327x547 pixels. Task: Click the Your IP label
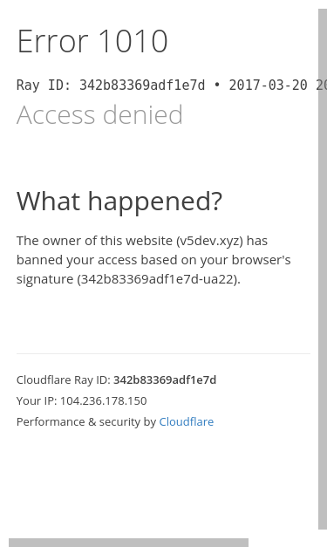pyautogui.click(x=37, y=400)
